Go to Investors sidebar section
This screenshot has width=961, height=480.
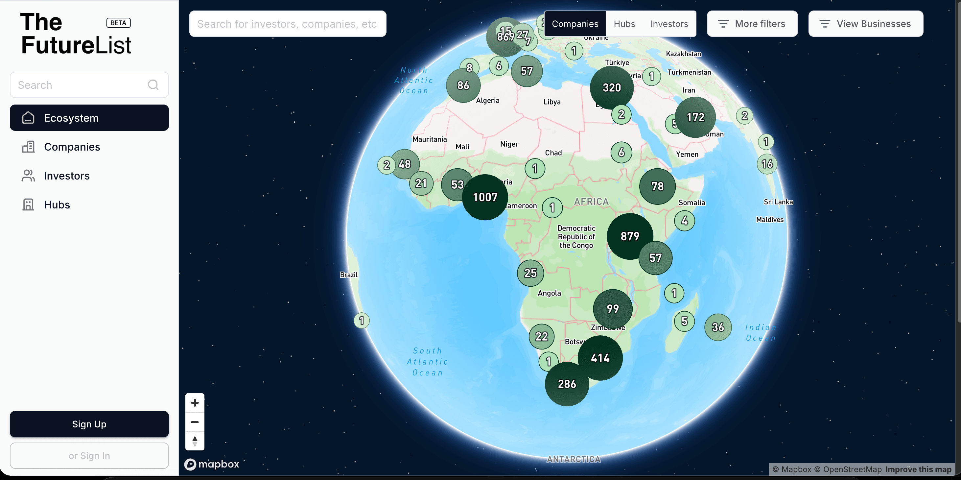point(67,176)
